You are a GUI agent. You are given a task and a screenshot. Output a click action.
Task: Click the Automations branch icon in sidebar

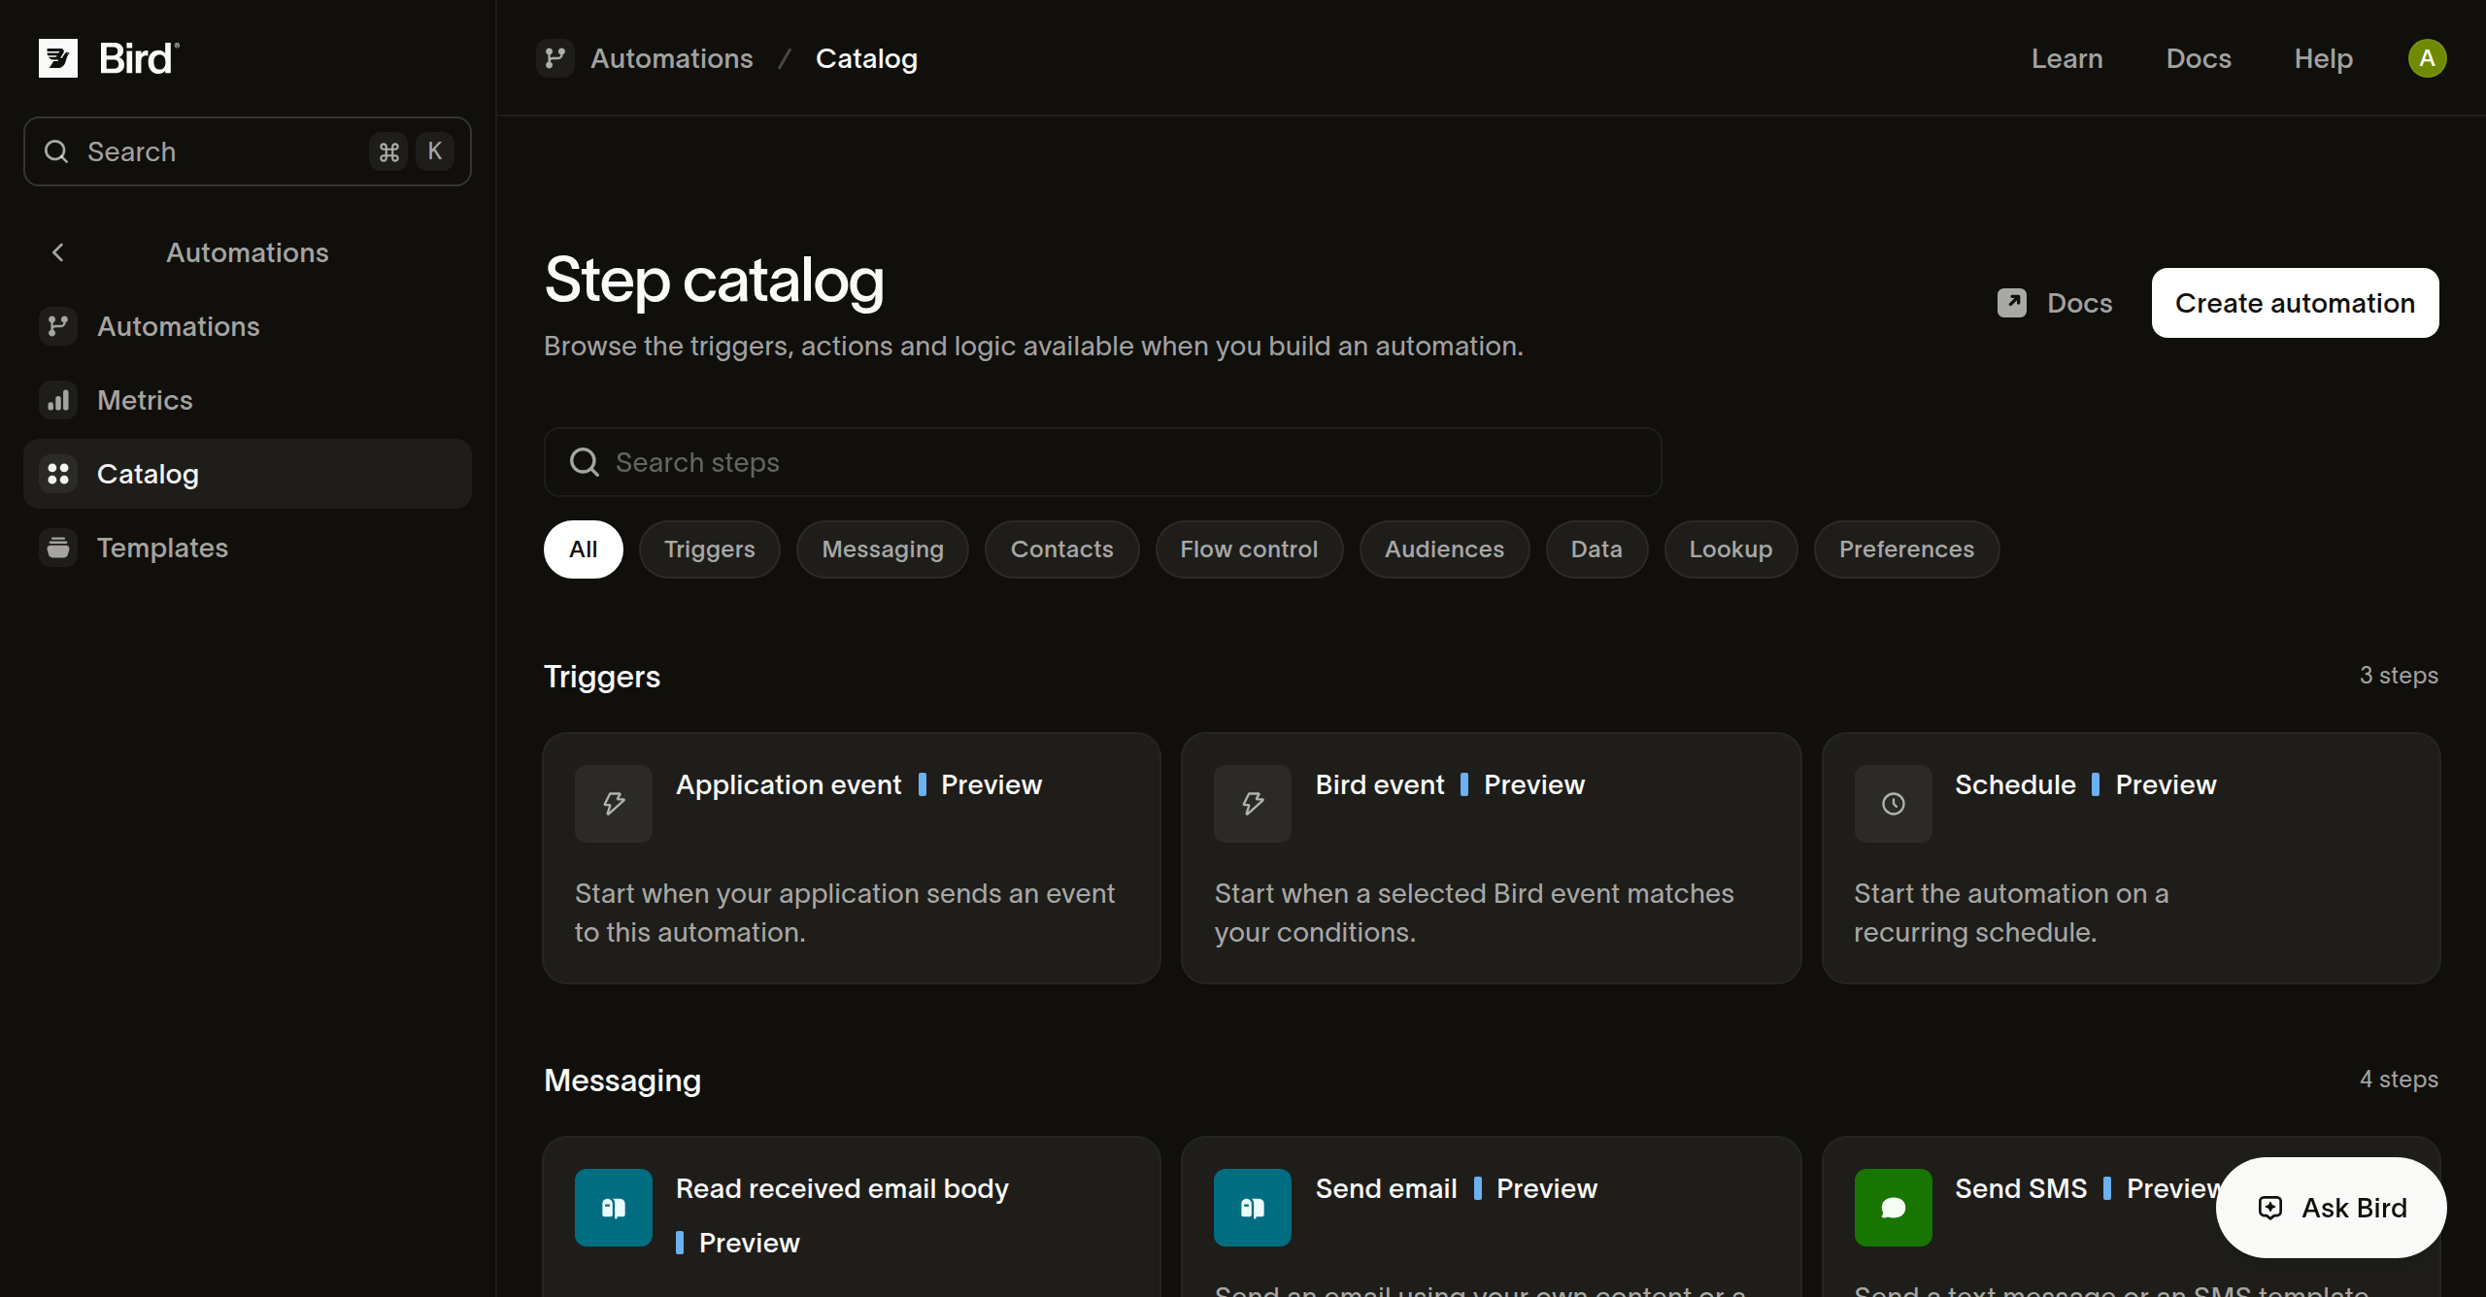pos(58,326)
